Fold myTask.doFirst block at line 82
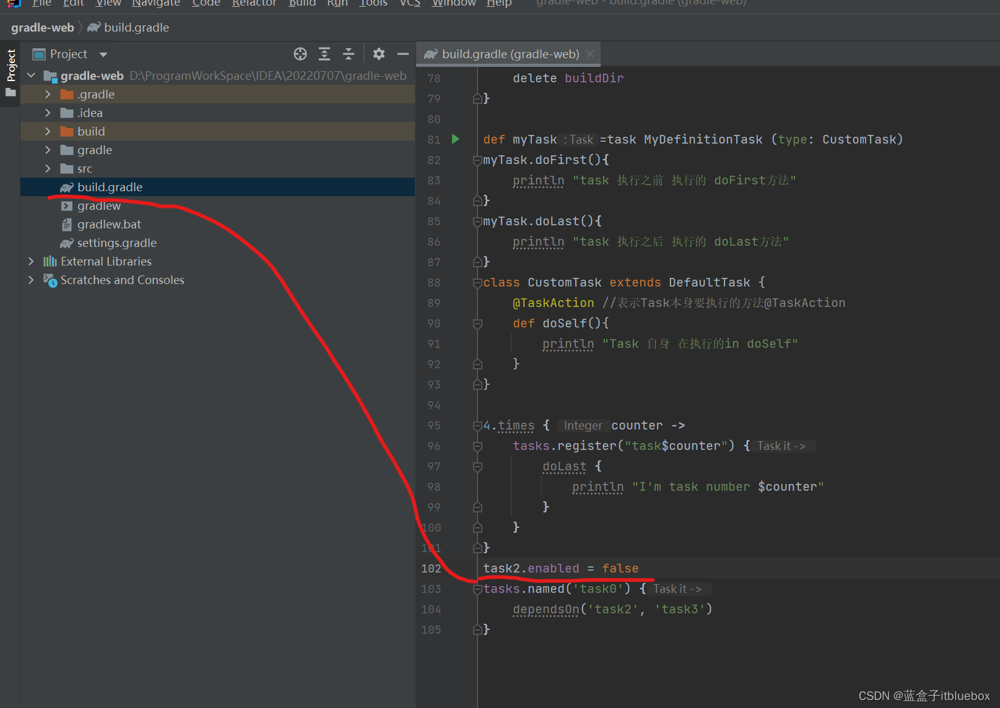The image size is (1000, 708). click(477, 160)
